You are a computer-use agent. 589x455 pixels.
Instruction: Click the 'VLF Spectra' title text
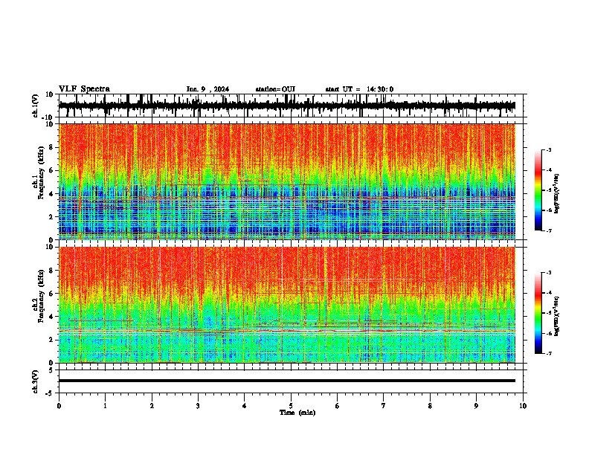[x=84, y=89]
